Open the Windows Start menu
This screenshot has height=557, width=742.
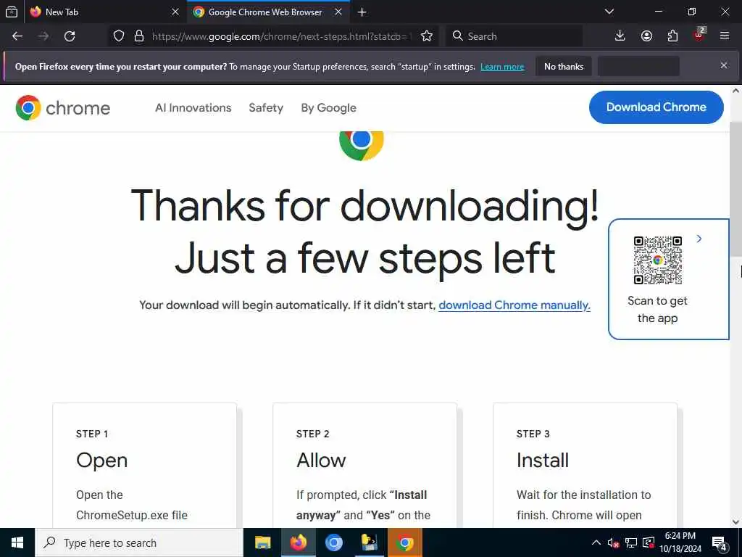(17, 542)
